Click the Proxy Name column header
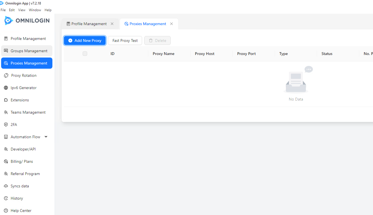The image size is (373, 215). click(163, 54)
